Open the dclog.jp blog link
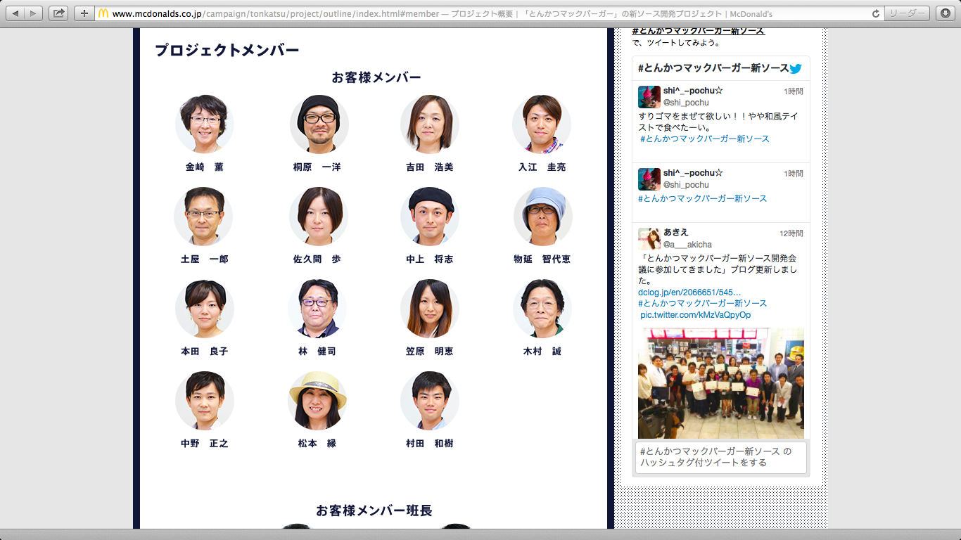The height and width of the screenshot is (540, 961). point(689,292)
